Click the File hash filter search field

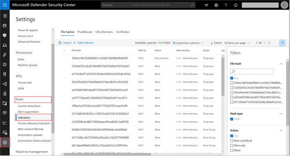click(252, 71)
